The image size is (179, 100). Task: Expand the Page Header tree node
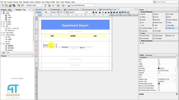tap(2, 33)
